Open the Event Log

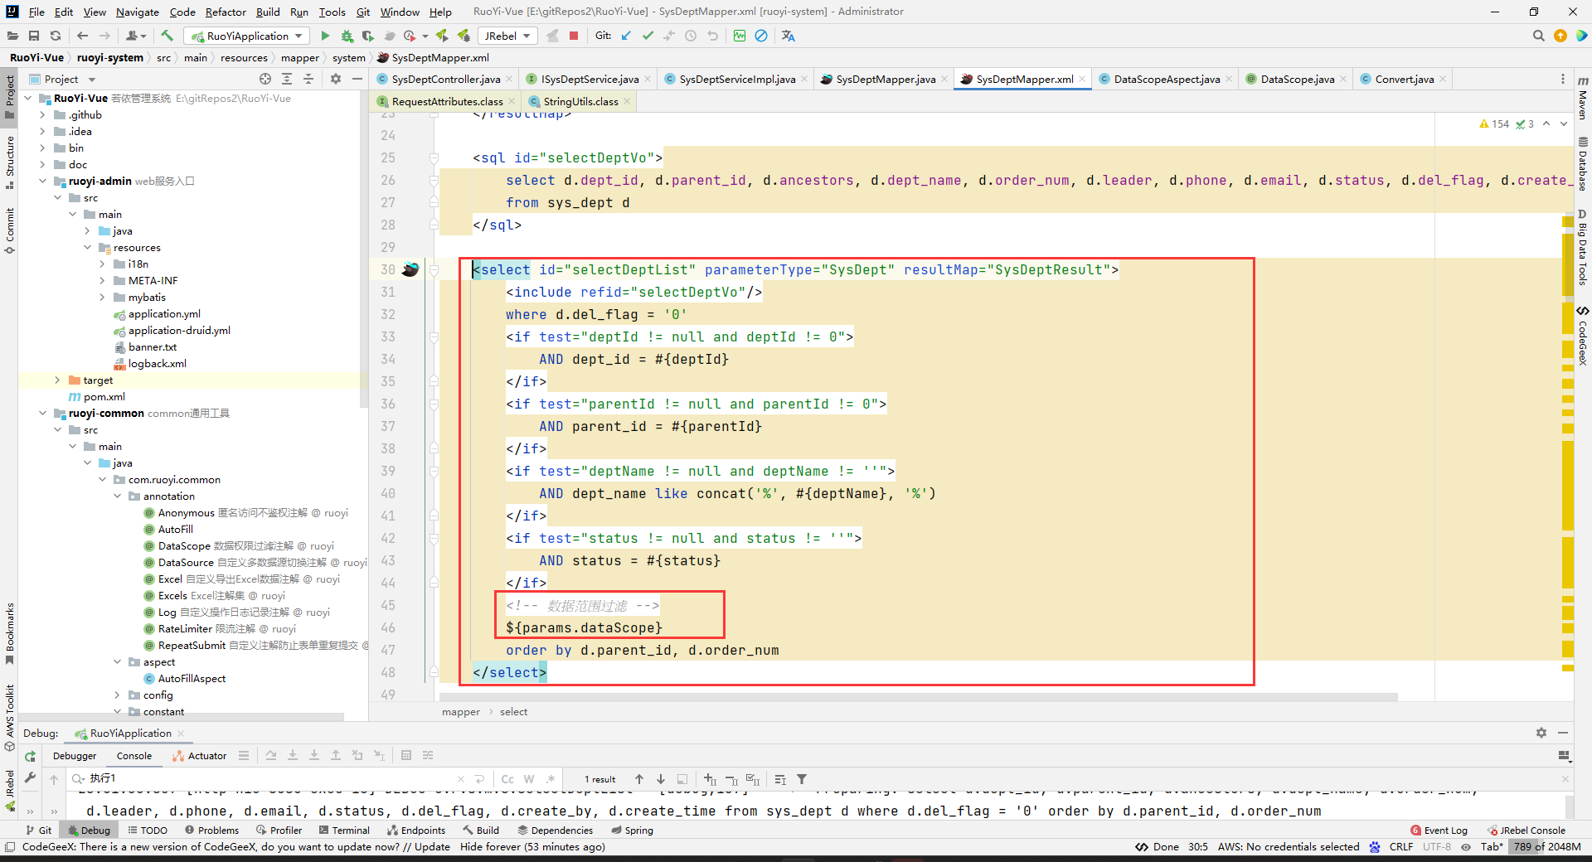tap(1439, 831)
